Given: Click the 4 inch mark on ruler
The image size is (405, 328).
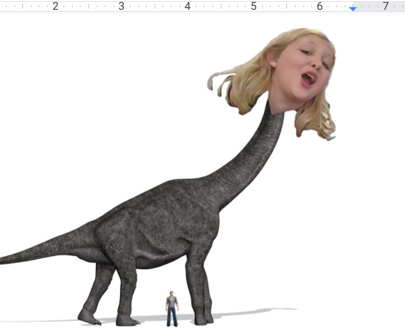Looking at the screenshot, I should click(x=187, y=6).
